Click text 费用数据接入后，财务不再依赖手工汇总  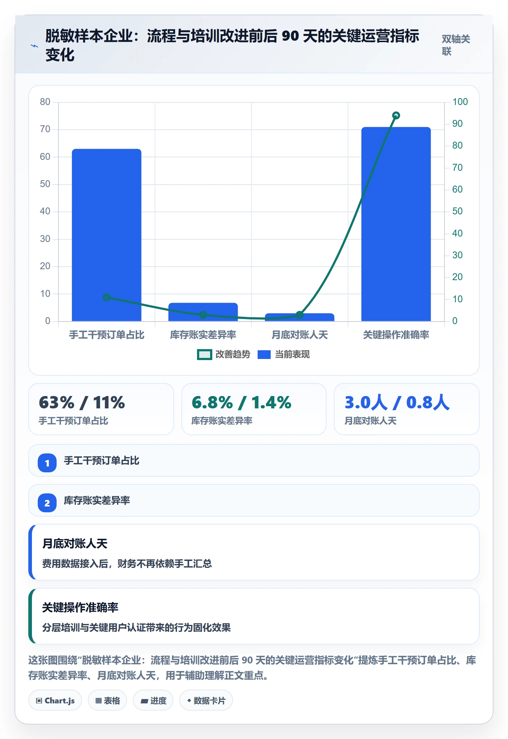[127, 564]
